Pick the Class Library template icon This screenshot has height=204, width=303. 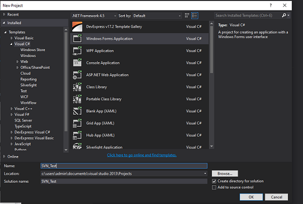click(x=77, y=87)
